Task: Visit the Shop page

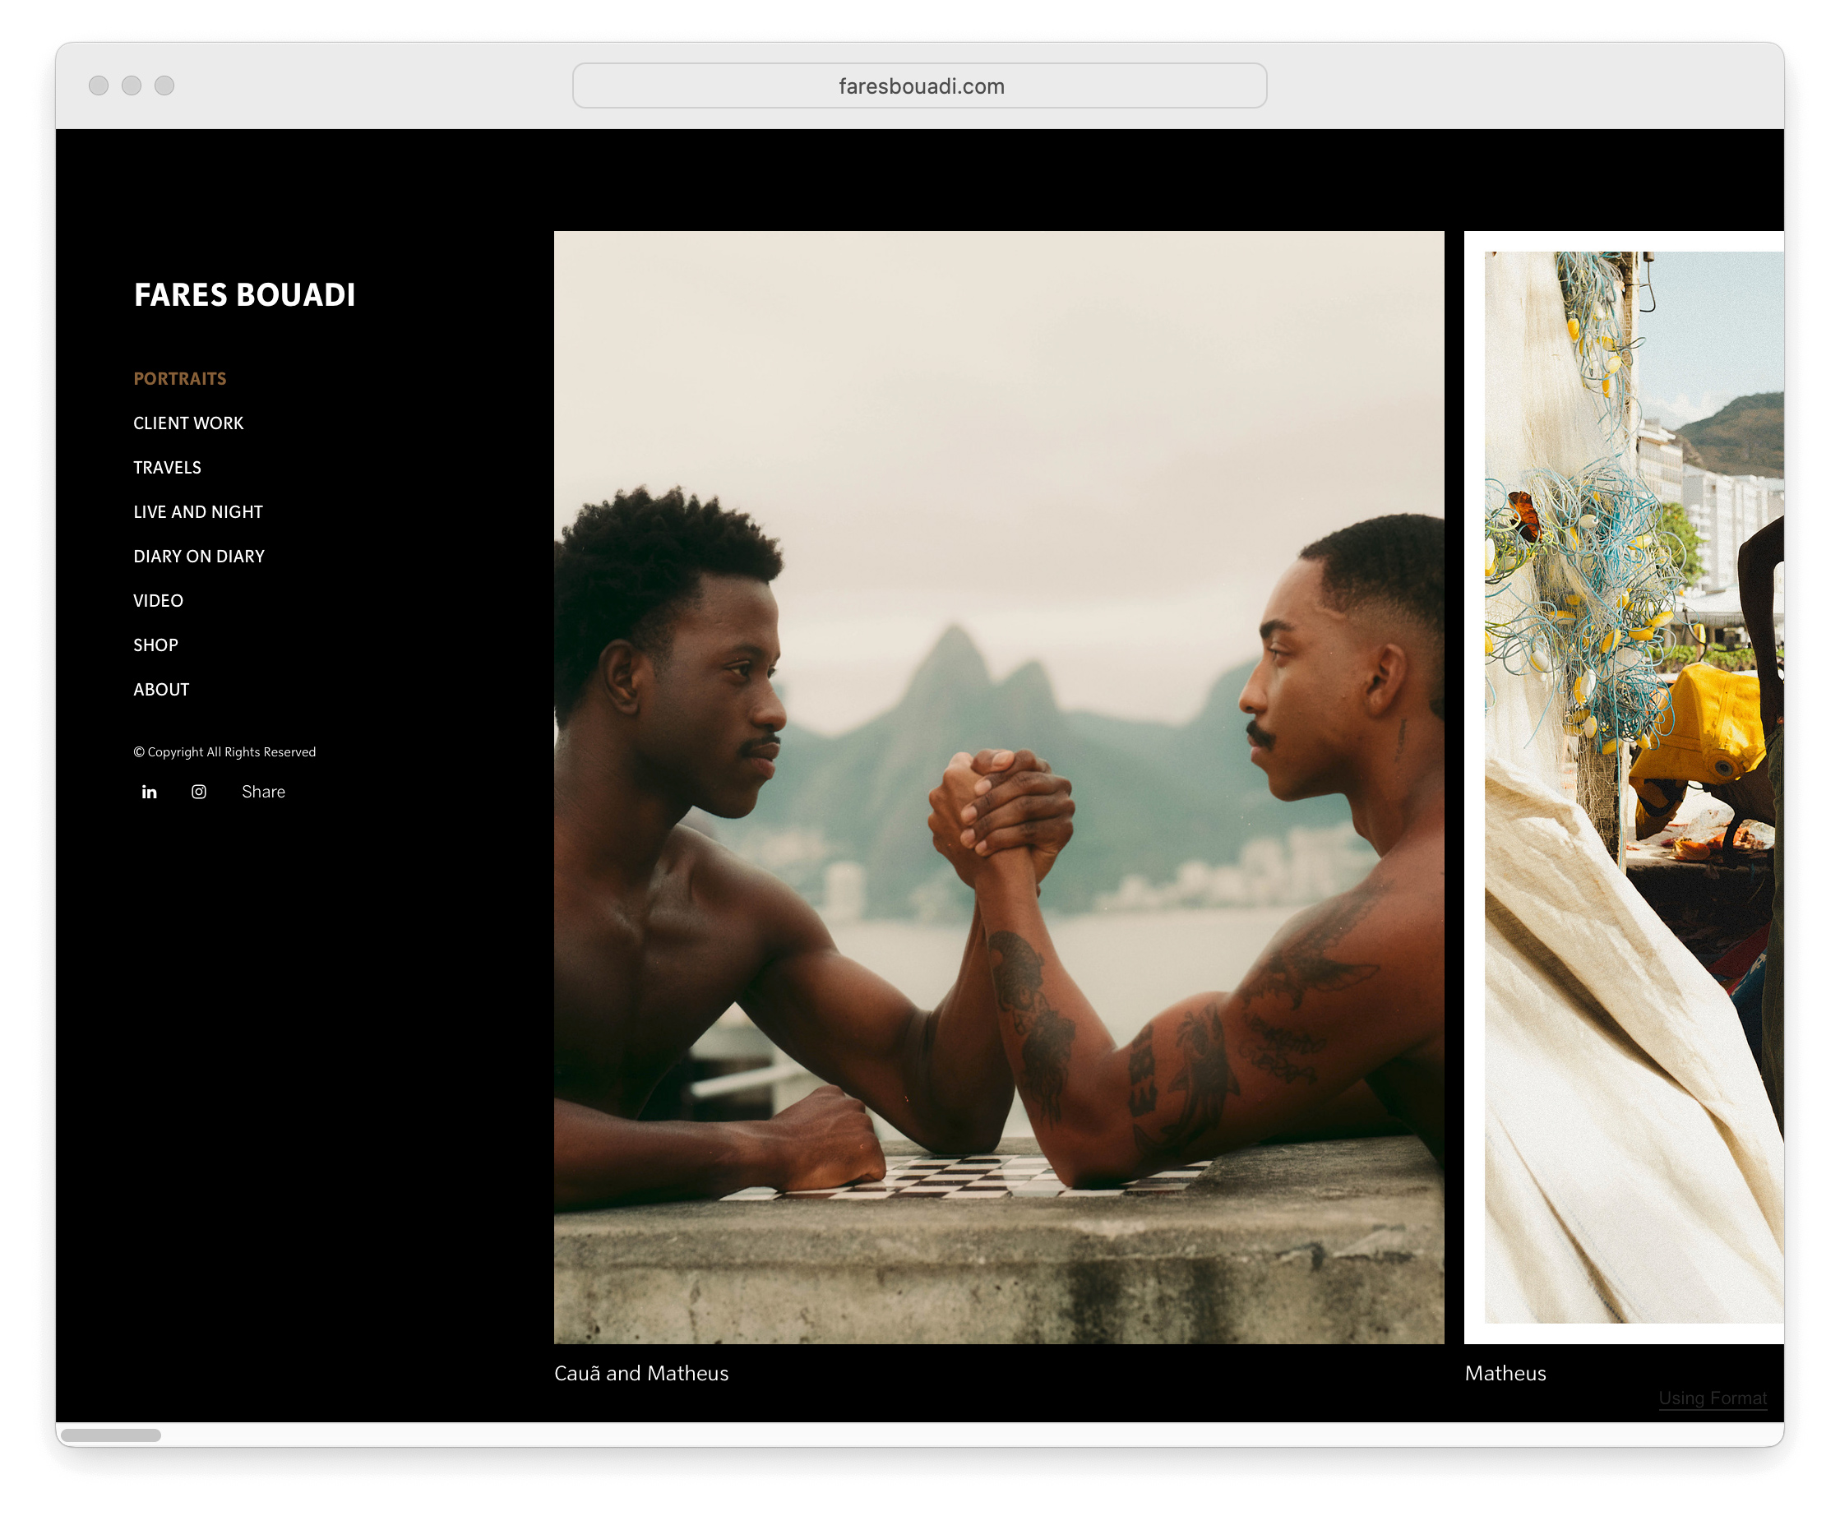Action: tap(155, 646)
